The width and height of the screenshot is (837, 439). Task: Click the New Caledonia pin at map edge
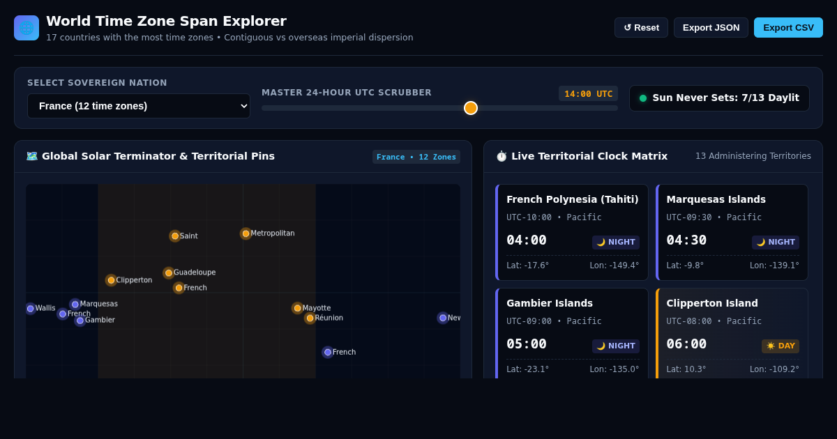tap(443, 318)
